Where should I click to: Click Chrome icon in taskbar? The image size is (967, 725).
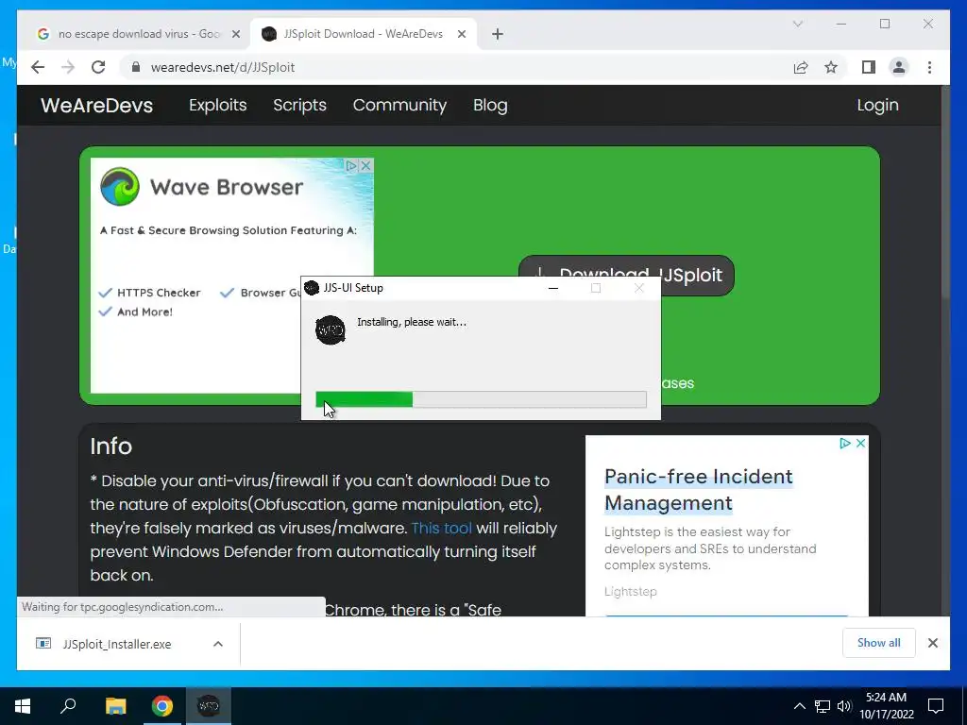pos(162,706)
